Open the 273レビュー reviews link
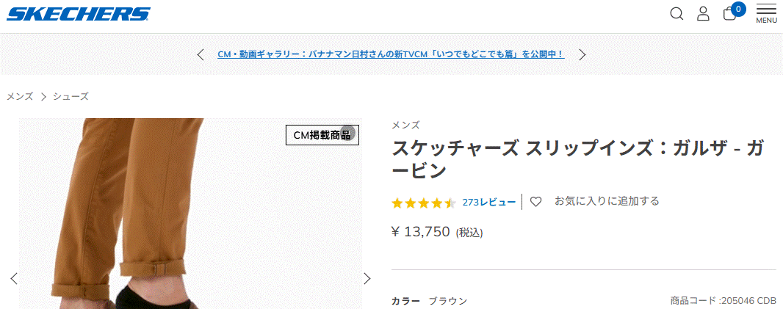783x309 pixels. (x=489, y=202)
